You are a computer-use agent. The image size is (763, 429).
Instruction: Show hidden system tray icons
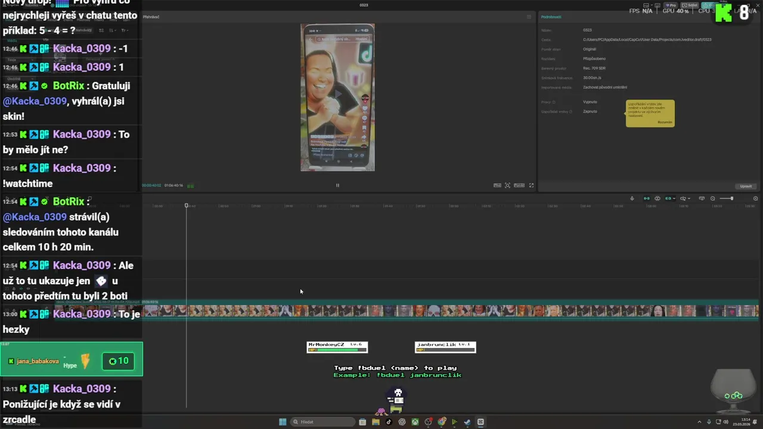(x=700, y=422)
